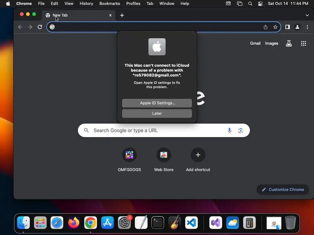Open the Window menu
Viewport: 314px width, 235px height.
[x=167, y=3]
